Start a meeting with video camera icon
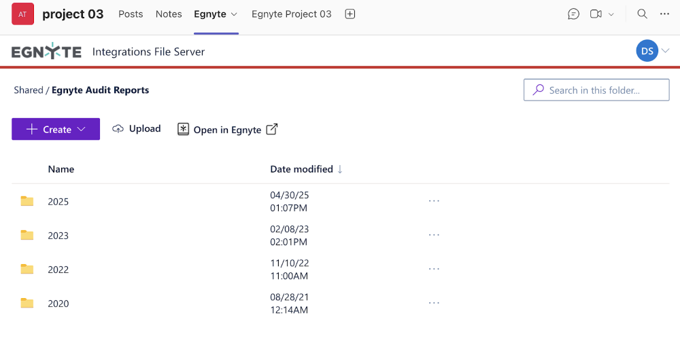Screen dimensions: 680x347 [596, 14]
